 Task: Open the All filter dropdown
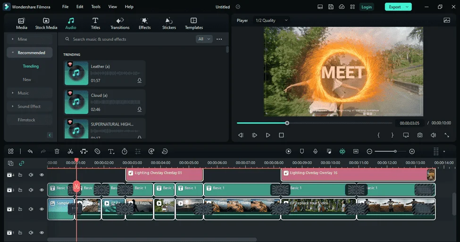[204, 39]
